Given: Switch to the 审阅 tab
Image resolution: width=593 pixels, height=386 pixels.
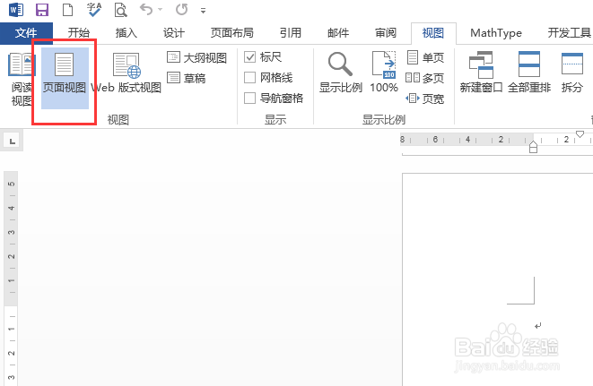Looking at the screenshot, I should pyautogui.click(x=386, y=33).
